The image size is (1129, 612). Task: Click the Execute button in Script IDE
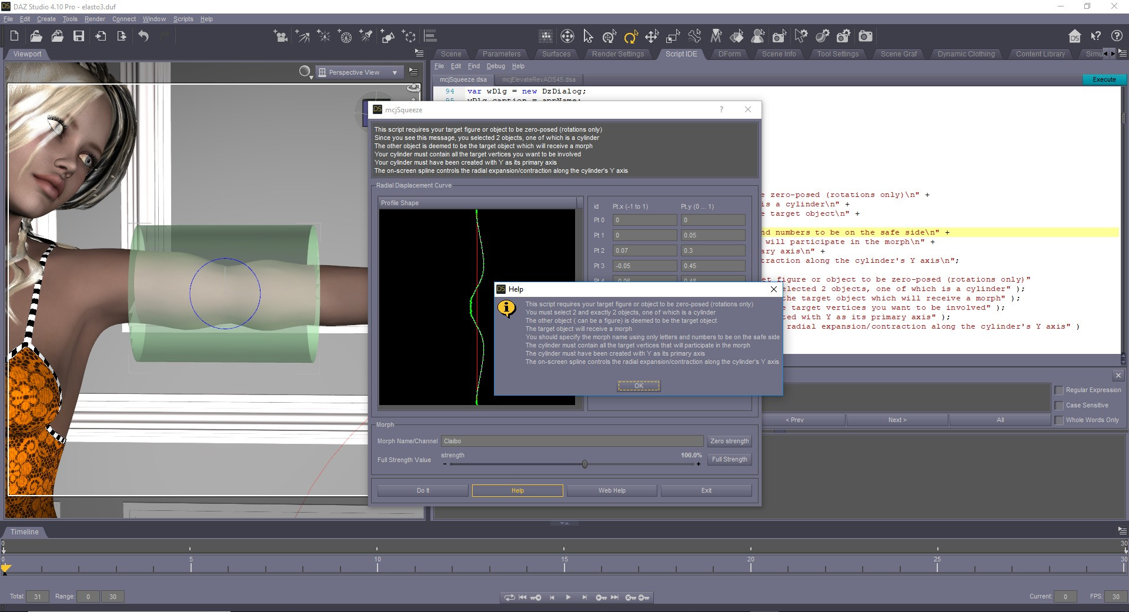pos(1104,80)
